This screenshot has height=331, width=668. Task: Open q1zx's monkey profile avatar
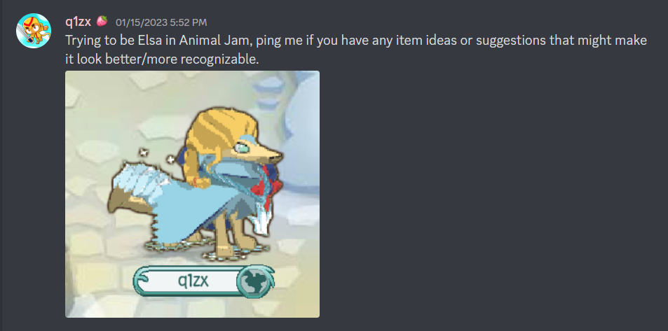[x=34, y=31]
